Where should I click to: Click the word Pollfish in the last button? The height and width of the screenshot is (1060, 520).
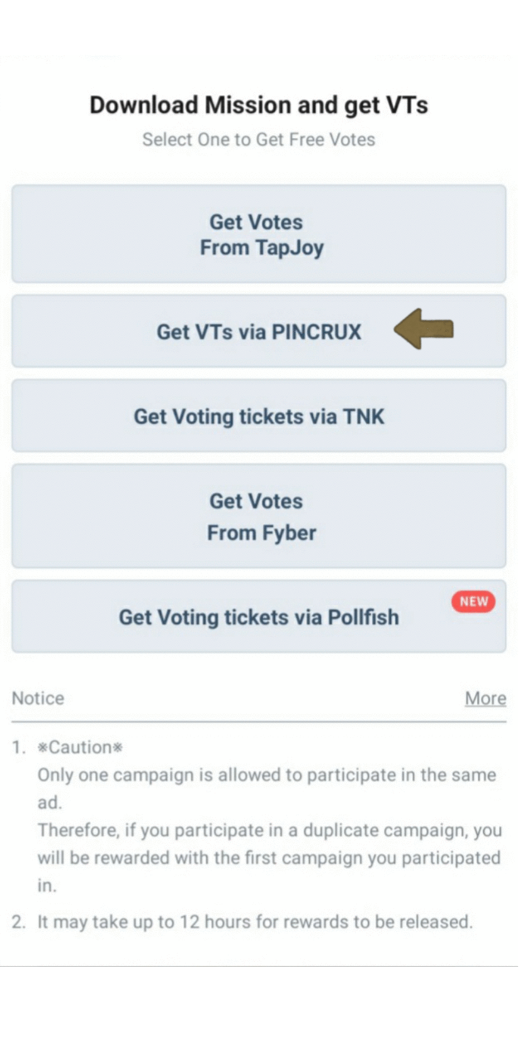(363, 617)
